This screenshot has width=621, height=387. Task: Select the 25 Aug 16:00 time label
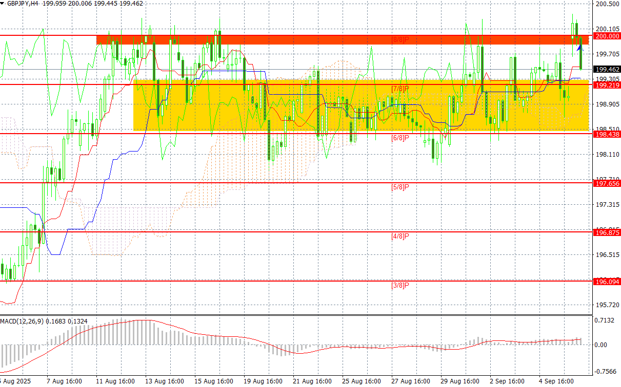coord(363,382)
